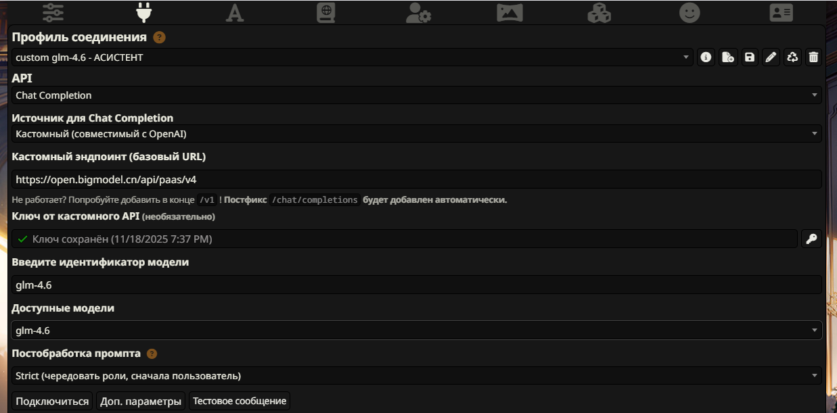The width and height of the screenshot is (837, 413).
Task: Open the Chat Completion source dropdown
Action: click(x=417, y=134)
